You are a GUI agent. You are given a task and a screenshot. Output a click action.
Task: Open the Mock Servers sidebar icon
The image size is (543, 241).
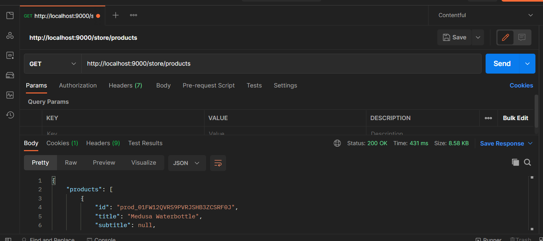[10, 76]
